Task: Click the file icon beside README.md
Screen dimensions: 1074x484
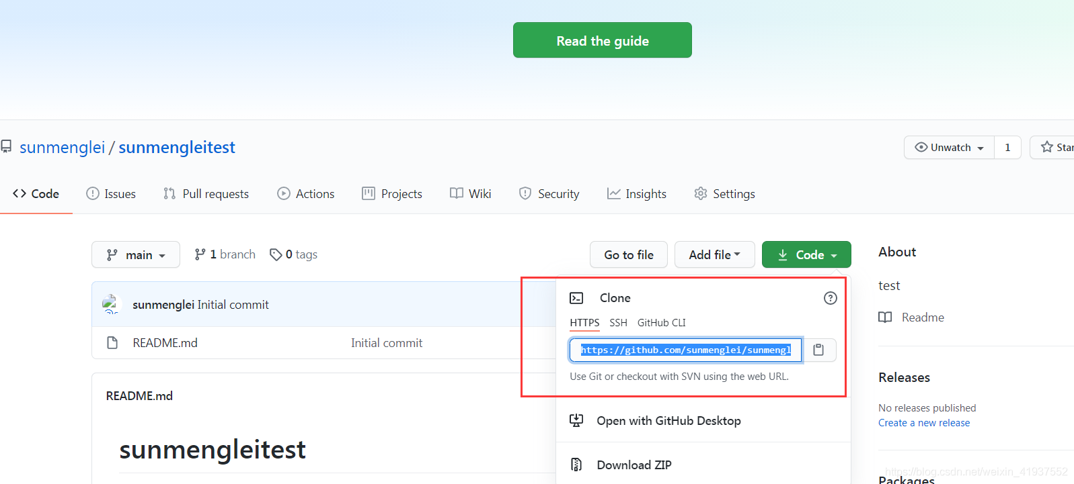Action: [112, 343]
